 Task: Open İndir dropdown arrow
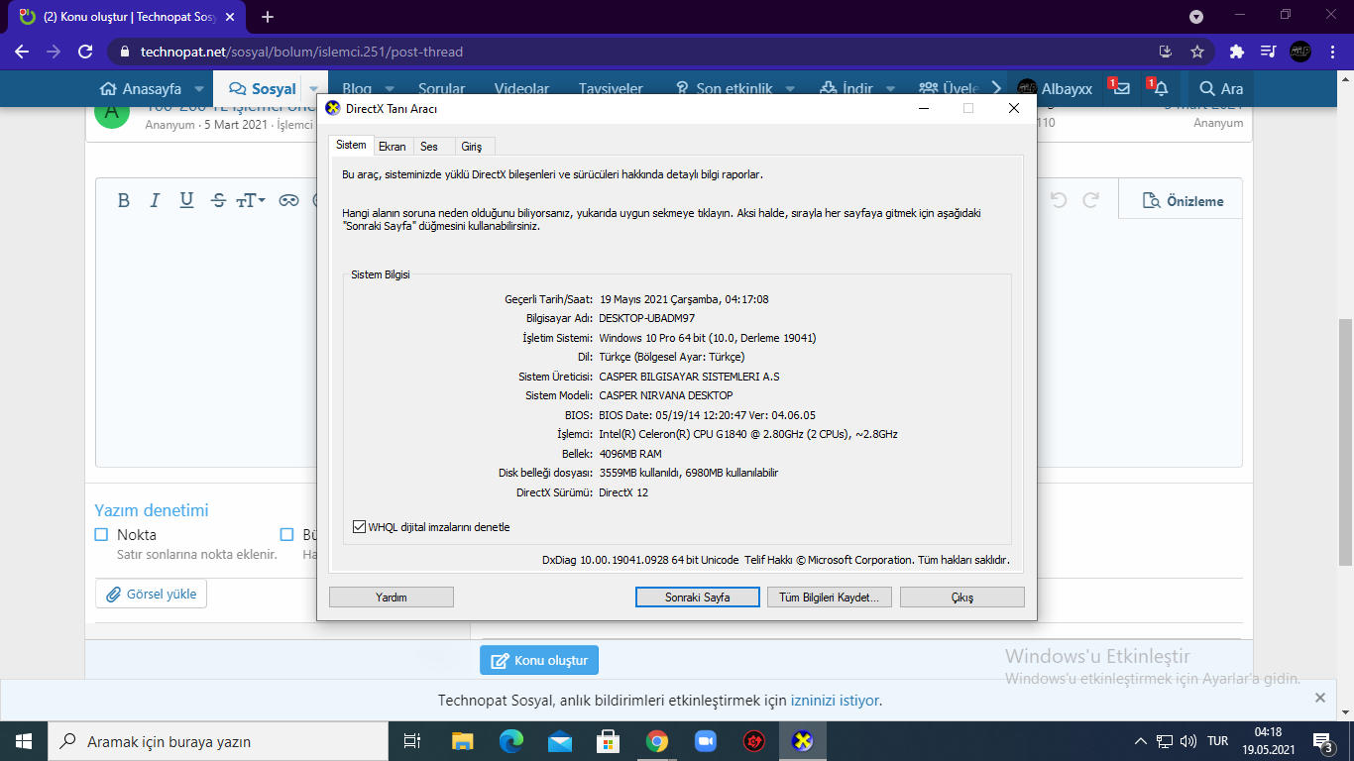890,88
